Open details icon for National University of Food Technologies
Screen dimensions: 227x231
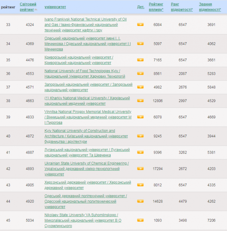tap(140, 73)
